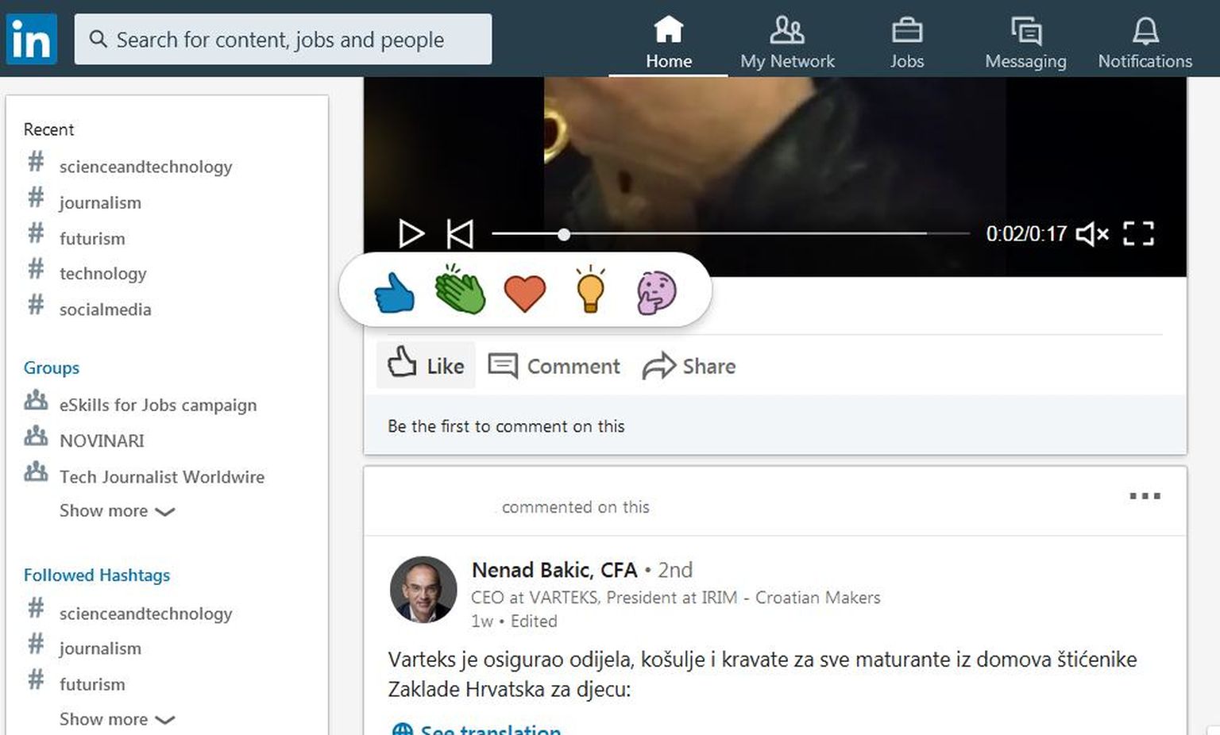Click the video time display 0:02/0:17
Screen dimensions: 1220x735
tap(1026, 234)
